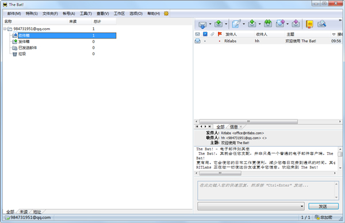Viewport: 345px width, 223px height.
Task: Click the Trash bin folder icon
Action: (15, 54)
